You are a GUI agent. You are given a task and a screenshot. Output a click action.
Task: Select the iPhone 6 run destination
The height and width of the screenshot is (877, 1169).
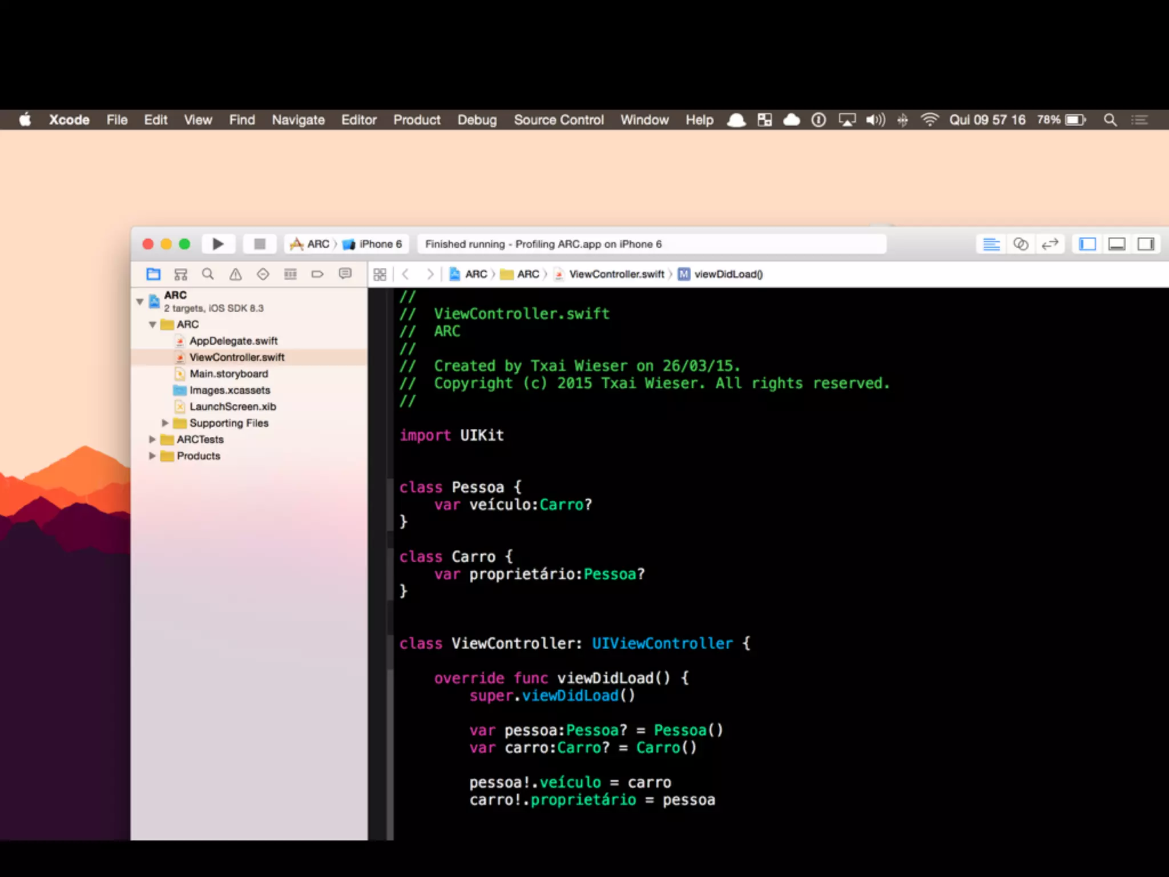(374, 244)
